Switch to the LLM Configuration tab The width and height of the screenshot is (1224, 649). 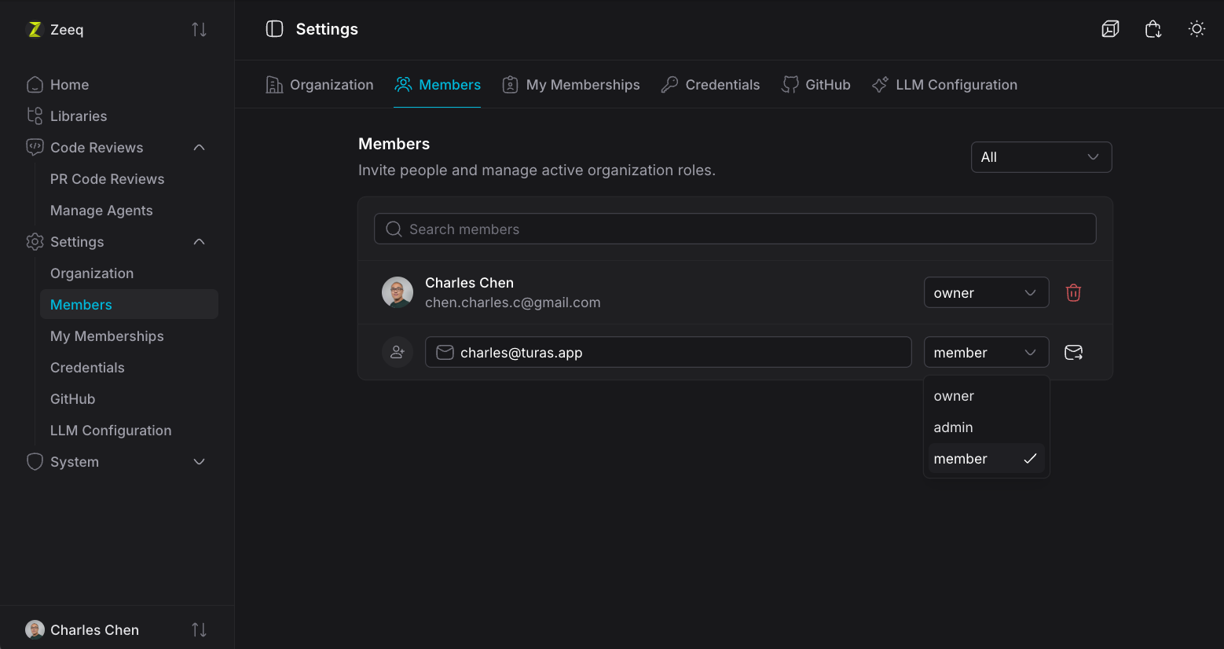(x=944, y=85)
